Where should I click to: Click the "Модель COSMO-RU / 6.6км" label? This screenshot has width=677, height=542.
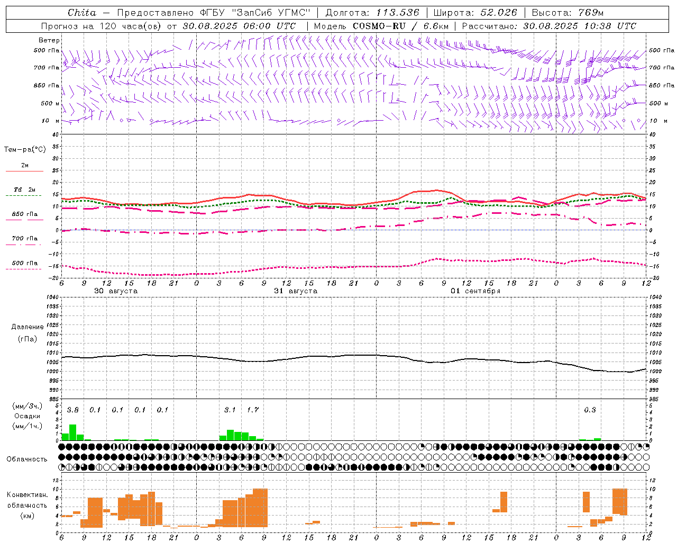[x=381, y=26]
